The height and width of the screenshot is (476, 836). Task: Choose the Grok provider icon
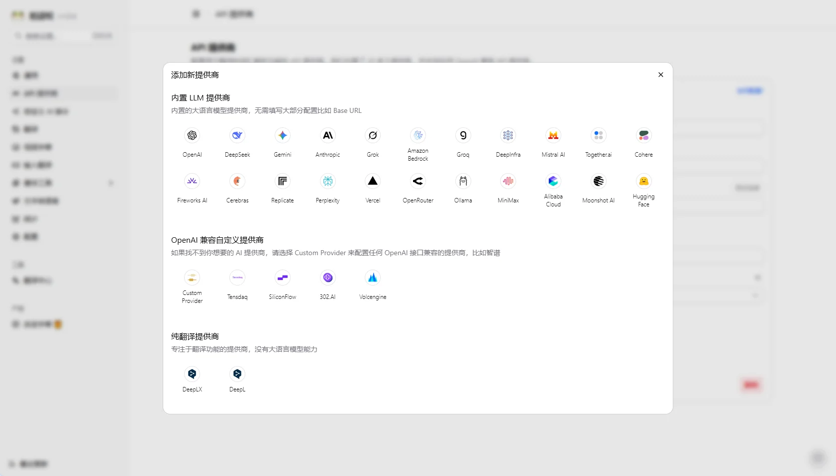pos(373,135)
